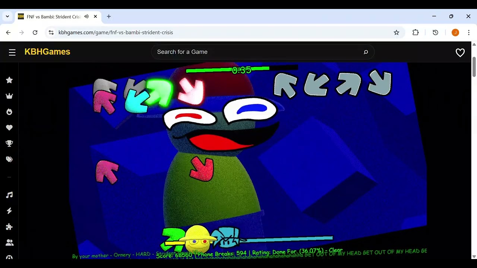Bookmark this page with star icon
477x268 pixels.
(x=397, y=32)
